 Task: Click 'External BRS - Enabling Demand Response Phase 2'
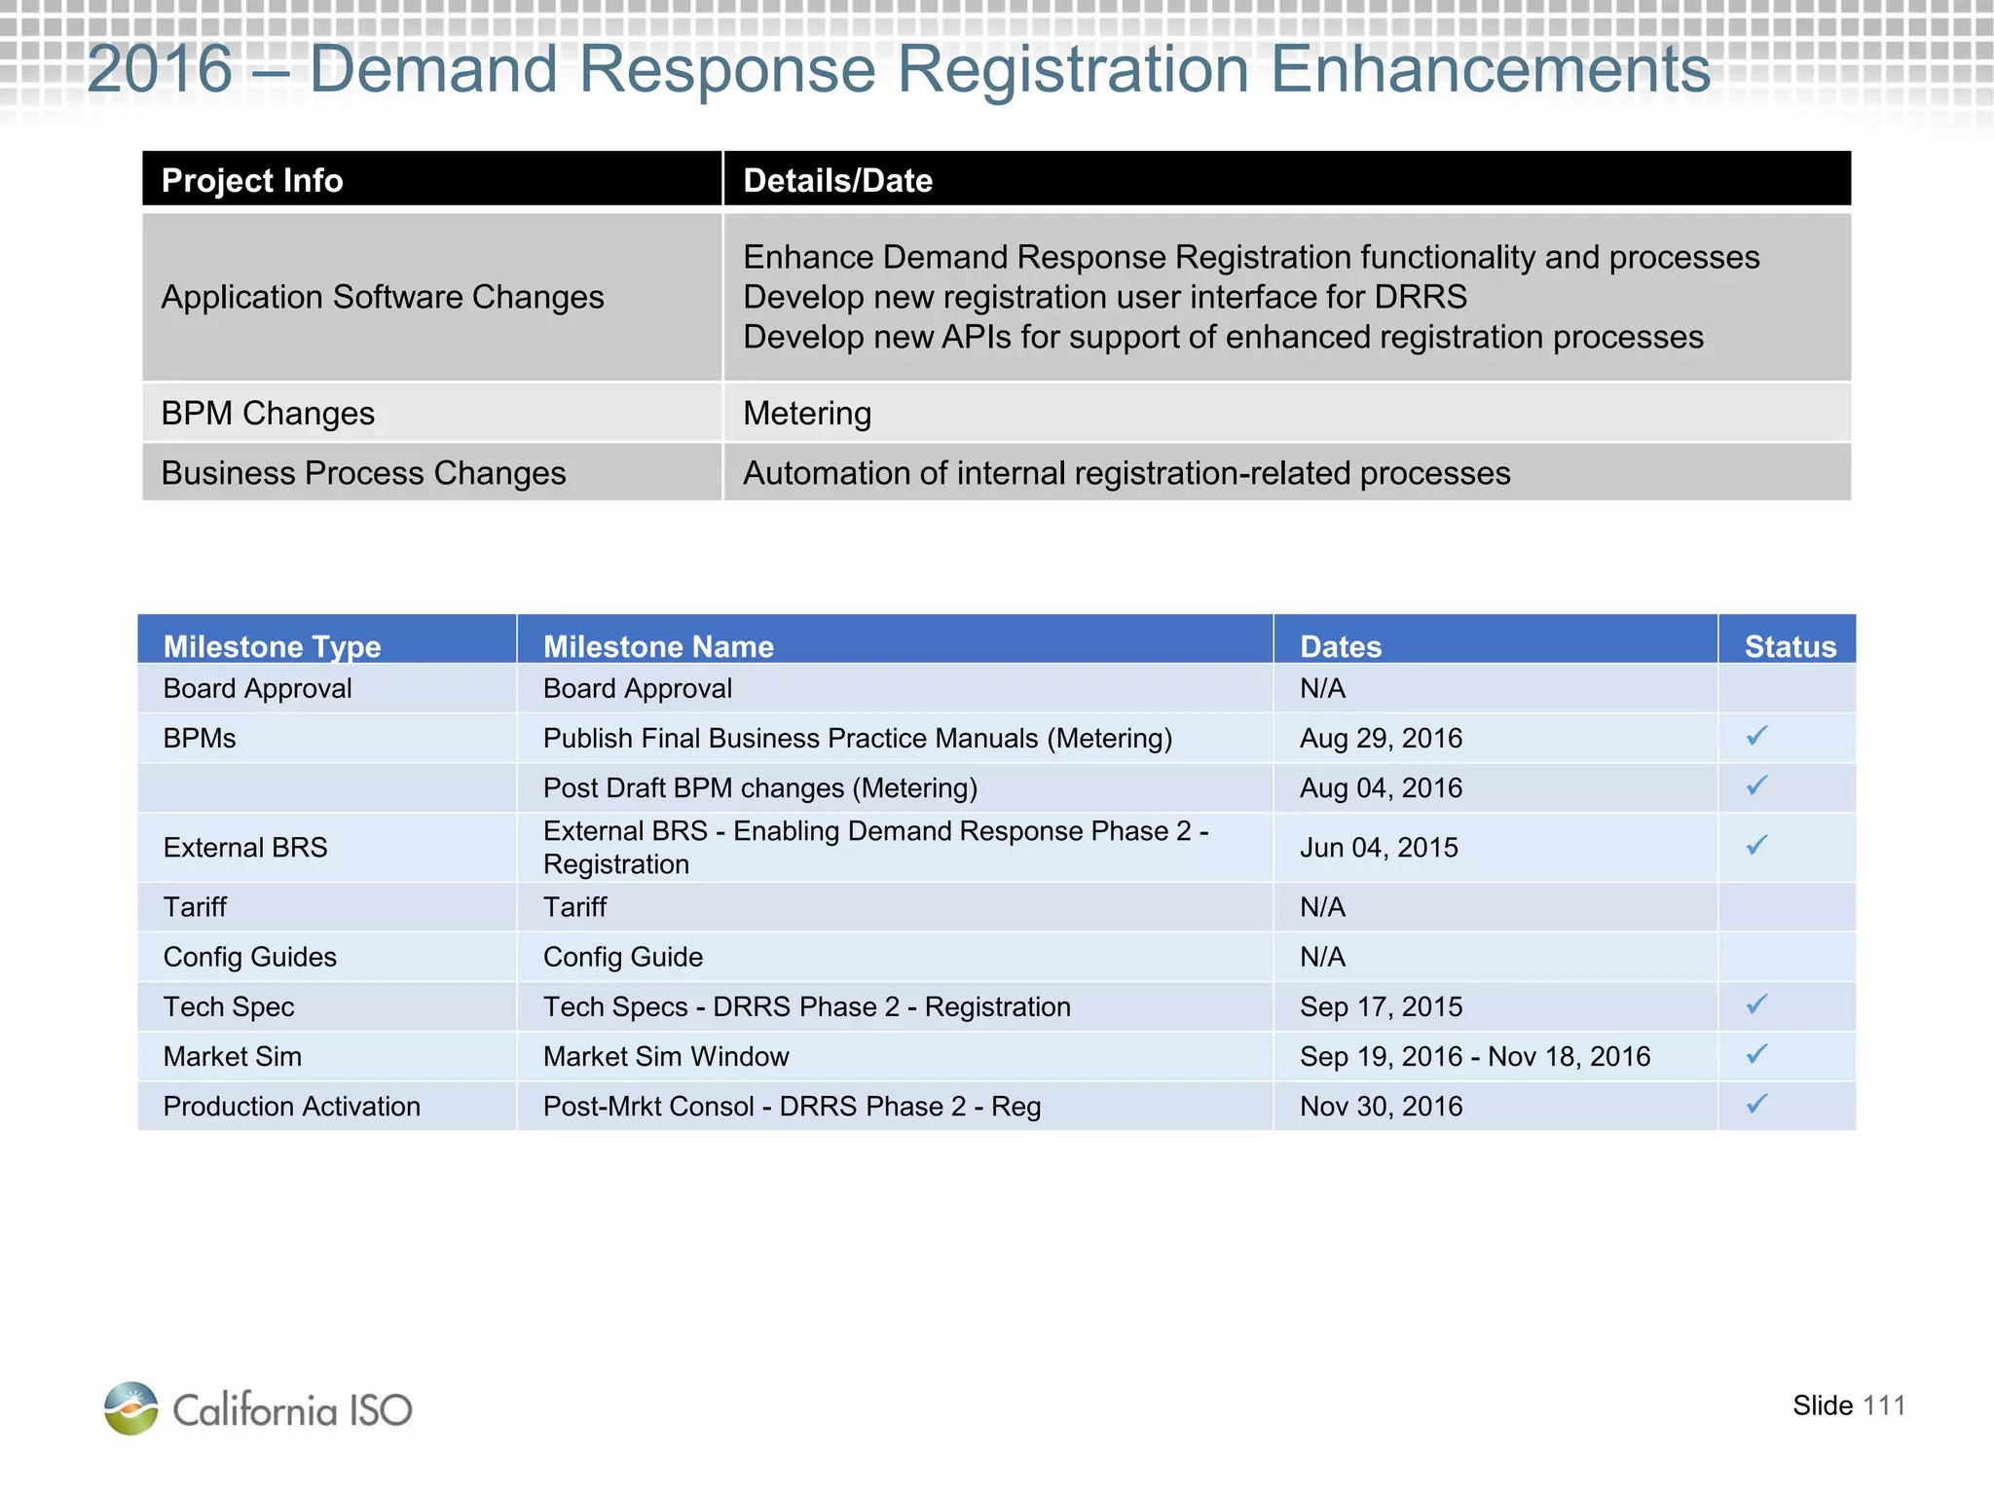click(875, 848)
